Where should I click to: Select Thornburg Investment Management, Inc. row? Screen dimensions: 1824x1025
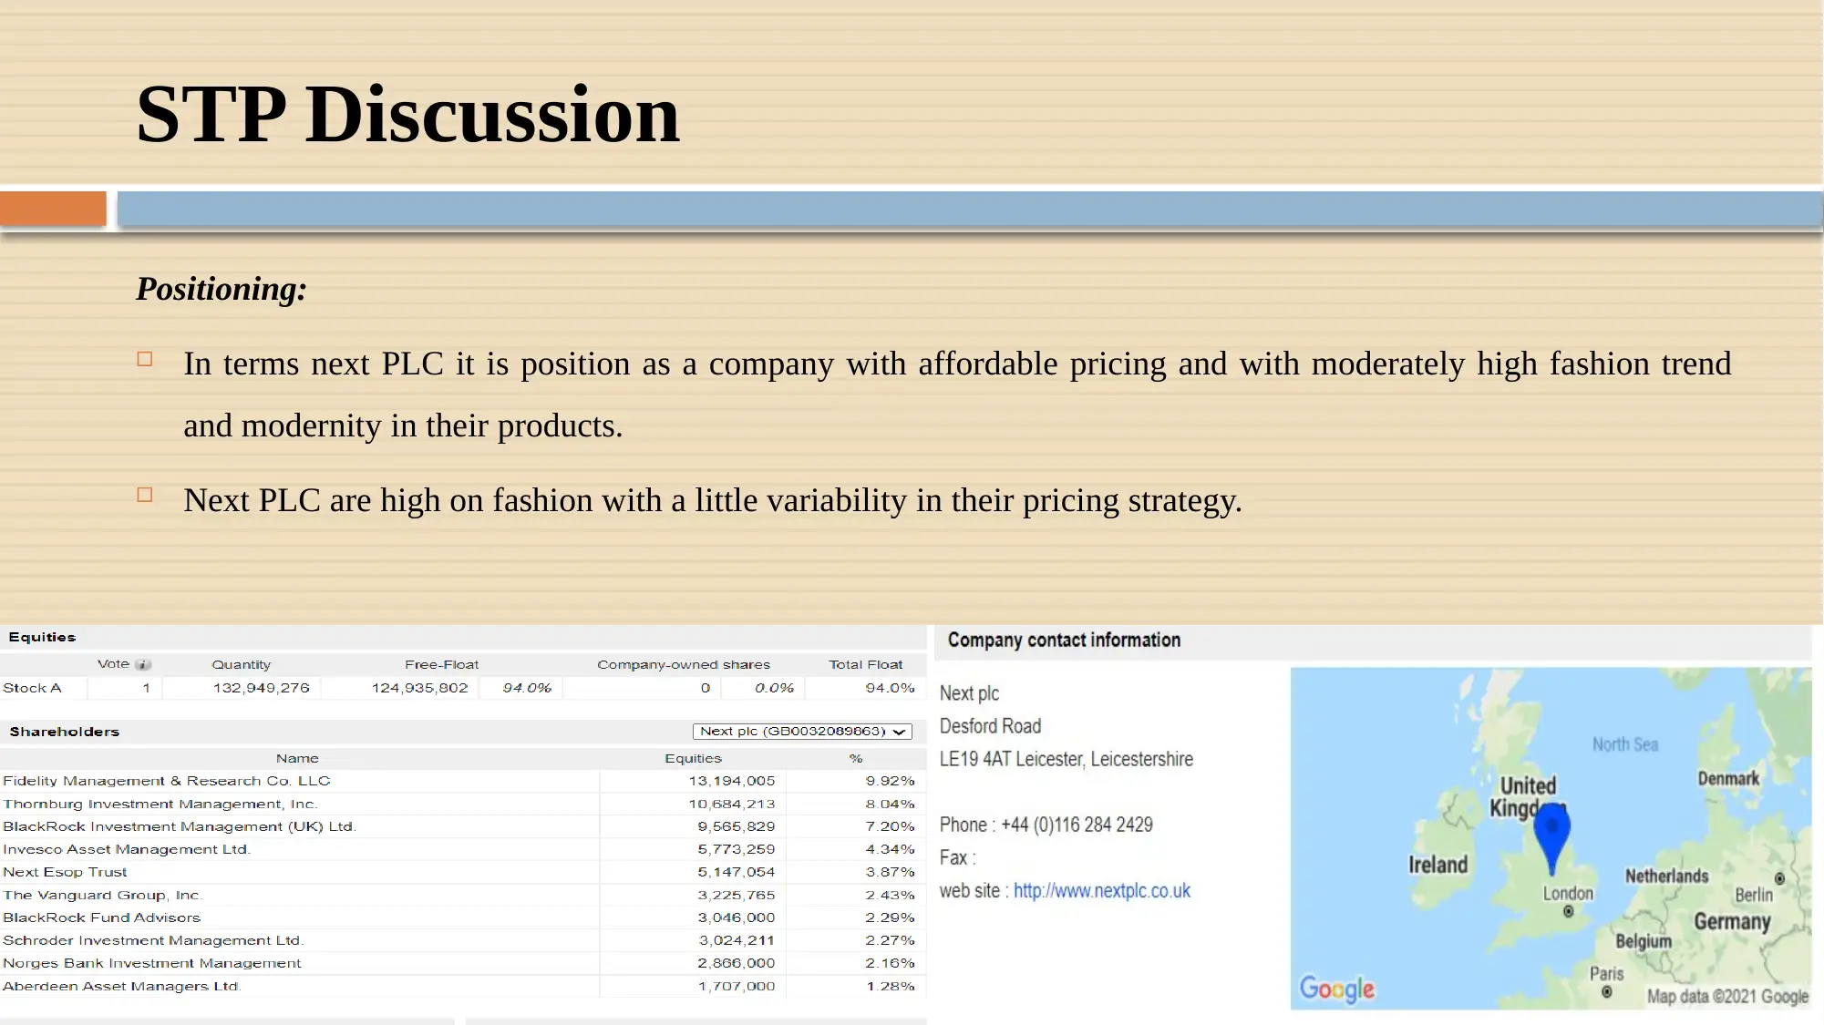[x=463, y=804]
